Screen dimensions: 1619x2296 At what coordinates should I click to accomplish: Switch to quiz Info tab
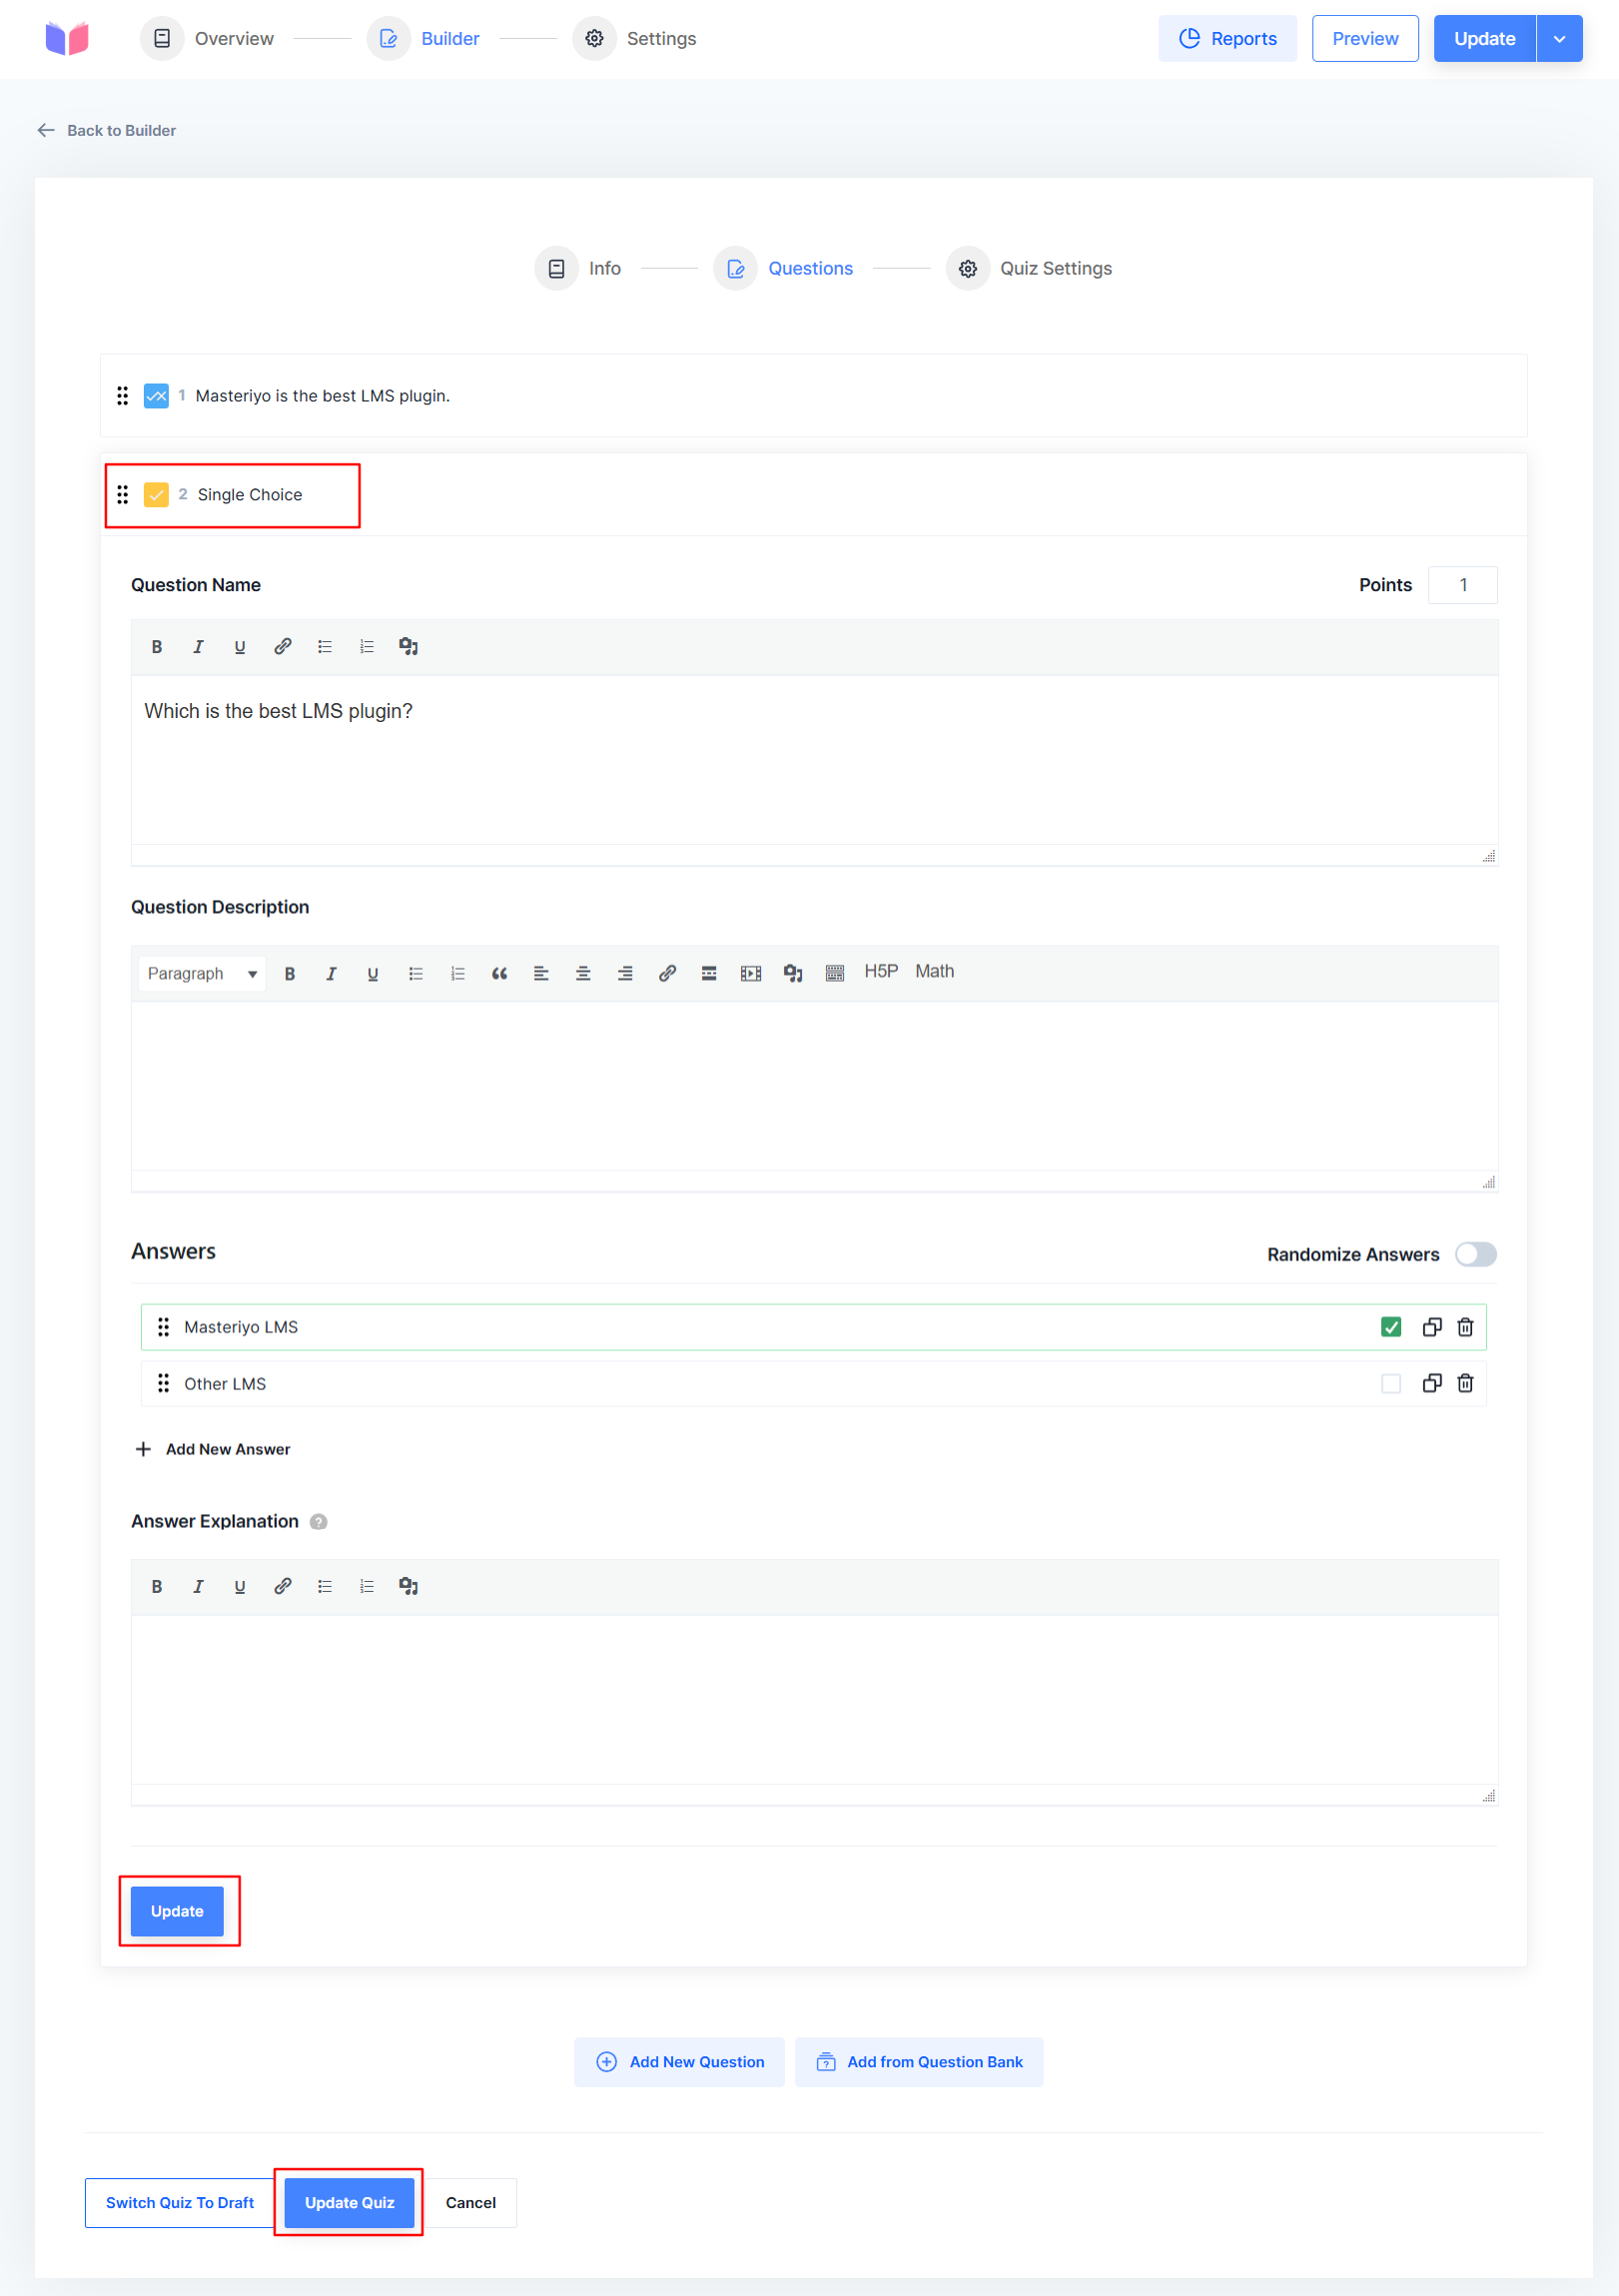pyautogui.click(x=578, y=268)
